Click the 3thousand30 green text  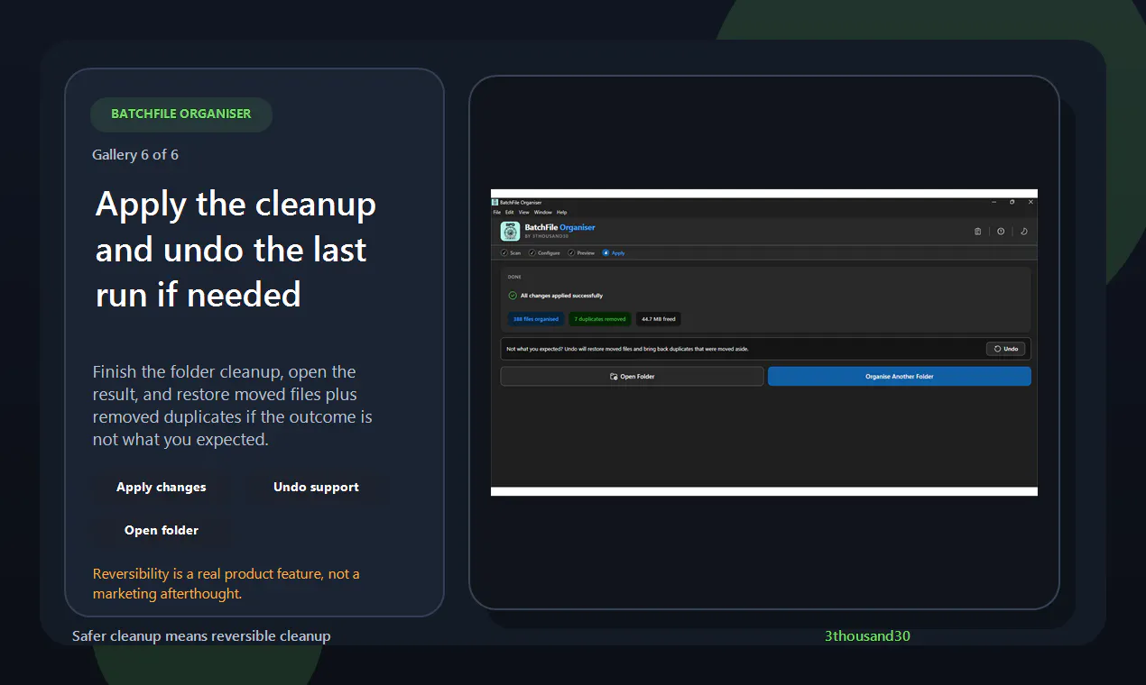click(867, 636)
